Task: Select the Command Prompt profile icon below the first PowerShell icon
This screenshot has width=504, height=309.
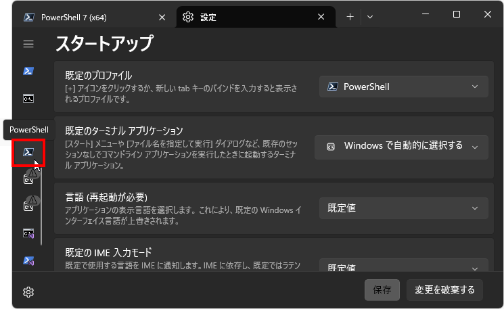Action: 28,99
